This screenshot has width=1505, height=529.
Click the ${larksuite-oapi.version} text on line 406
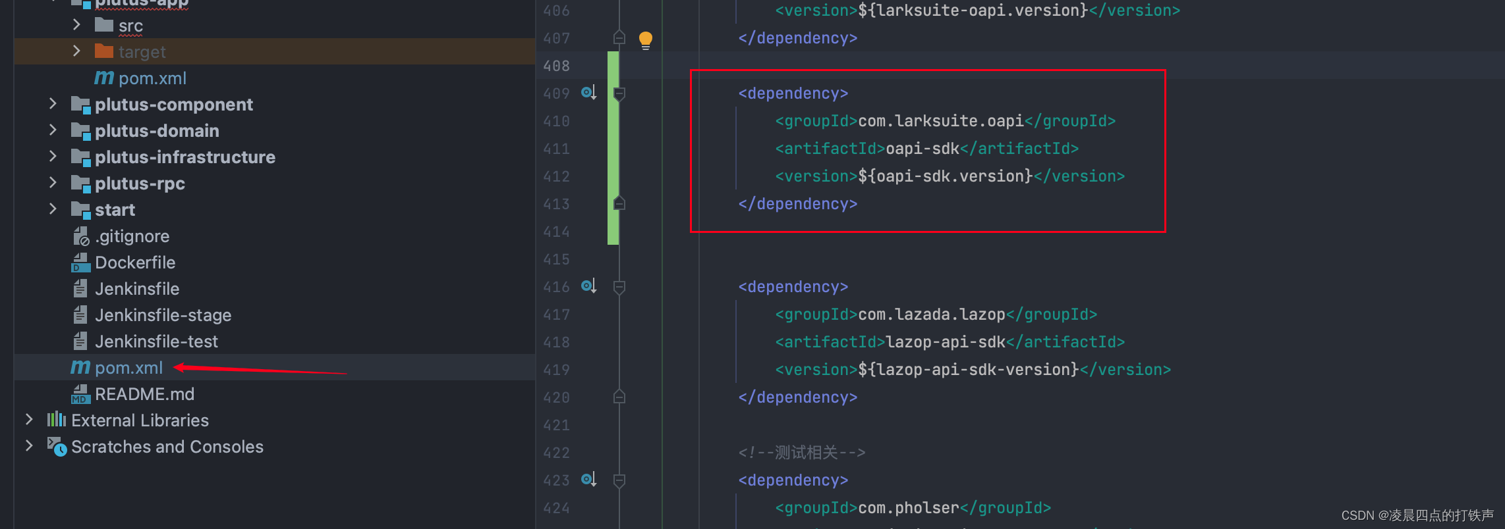(x=973, y=11)
